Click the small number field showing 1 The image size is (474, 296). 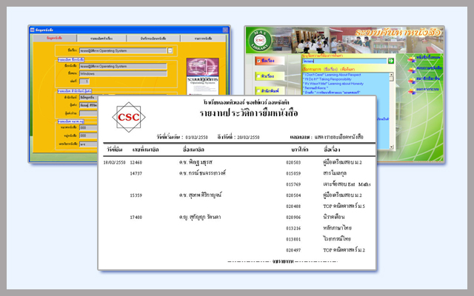(x=84, y=81)
